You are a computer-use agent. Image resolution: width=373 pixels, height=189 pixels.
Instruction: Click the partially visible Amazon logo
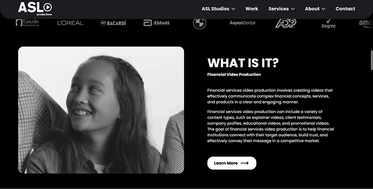pyautogui.click(x=366, y=23)
